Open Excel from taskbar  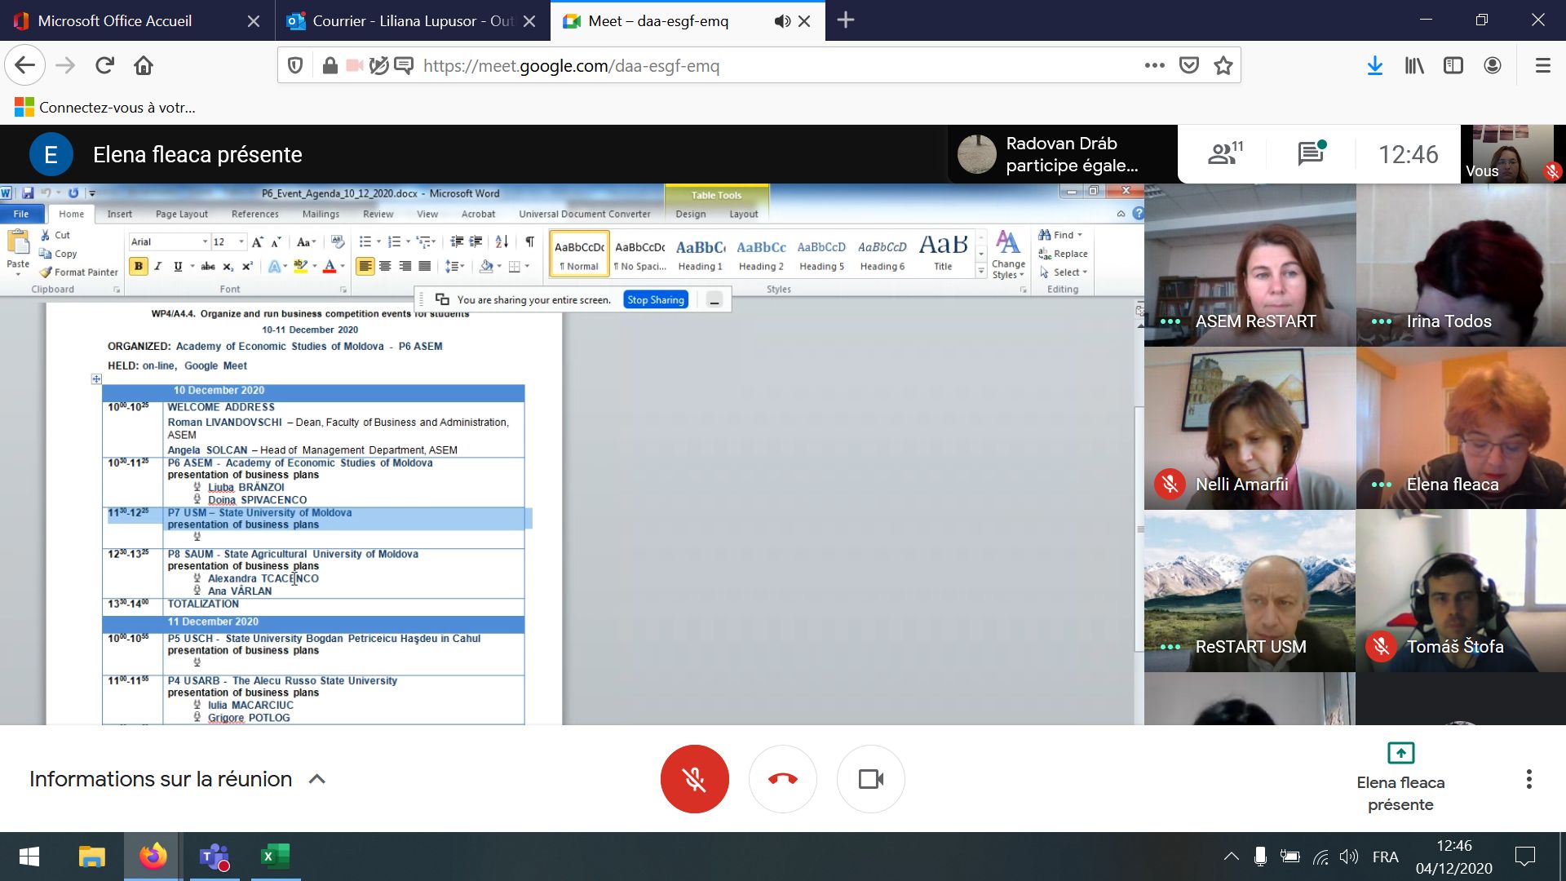click(x=275, y=857)
